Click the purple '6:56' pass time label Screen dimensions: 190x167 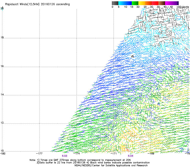tap(130, 156)
